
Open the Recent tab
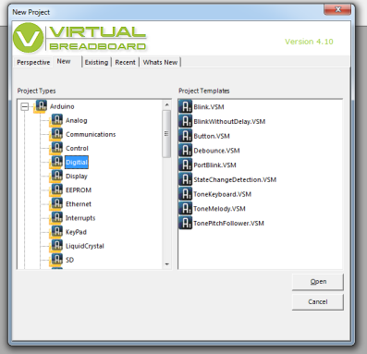pyautogui.click(x=125, y=62)
